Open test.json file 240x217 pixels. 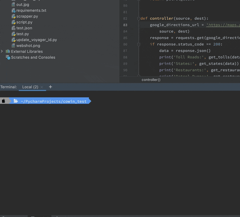(x=24, y=28)
